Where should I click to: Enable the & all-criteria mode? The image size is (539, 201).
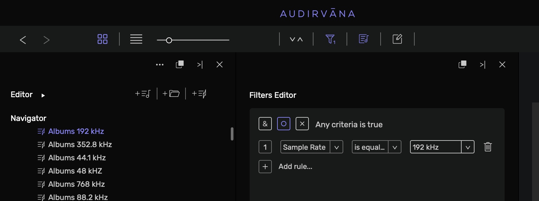(265, 124)
